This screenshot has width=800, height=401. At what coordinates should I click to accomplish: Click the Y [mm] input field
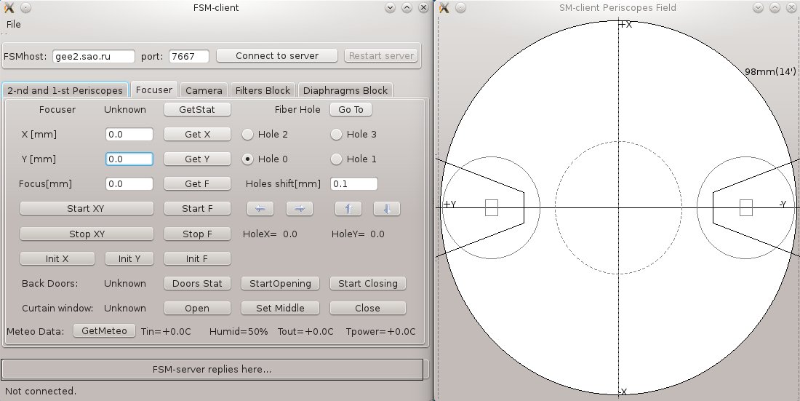pos(129,159)
